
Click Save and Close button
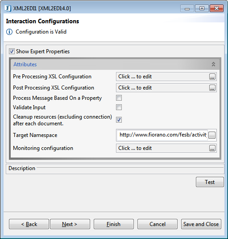(201, 224)
